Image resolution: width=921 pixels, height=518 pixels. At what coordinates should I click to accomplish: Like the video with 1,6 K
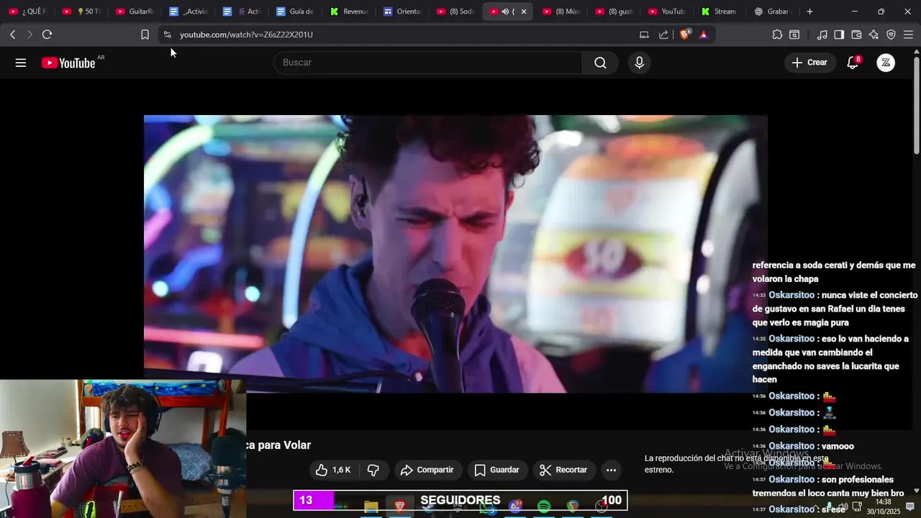334,470
